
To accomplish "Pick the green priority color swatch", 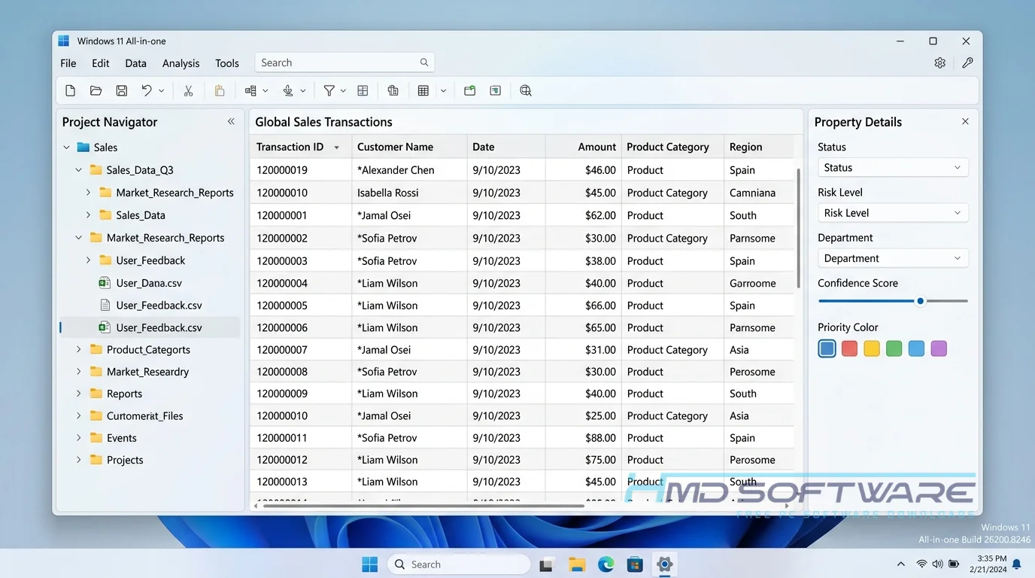I will tap(894, 348).
